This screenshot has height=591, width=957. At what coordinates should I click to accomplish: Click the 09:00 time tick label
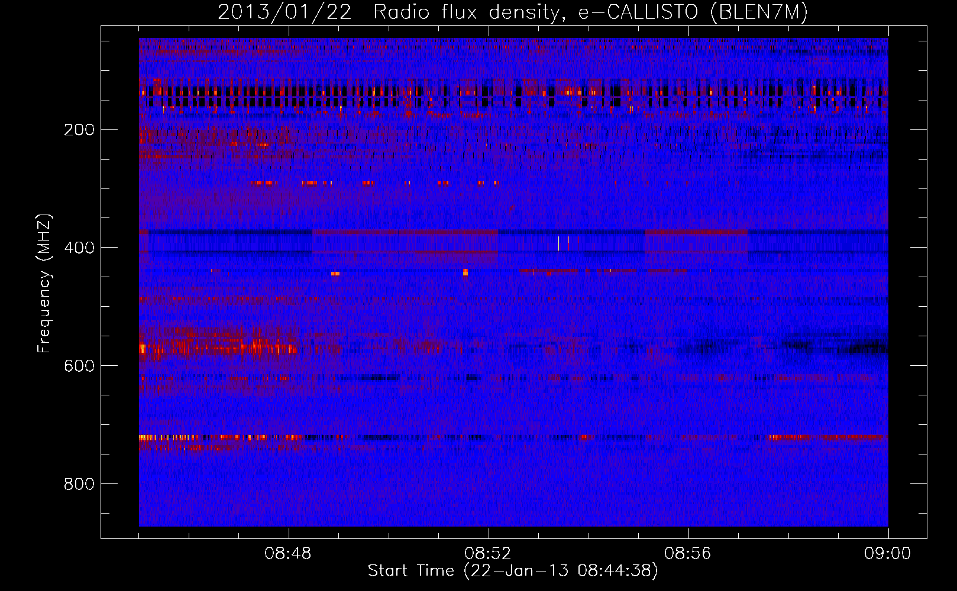coord(888,554)
